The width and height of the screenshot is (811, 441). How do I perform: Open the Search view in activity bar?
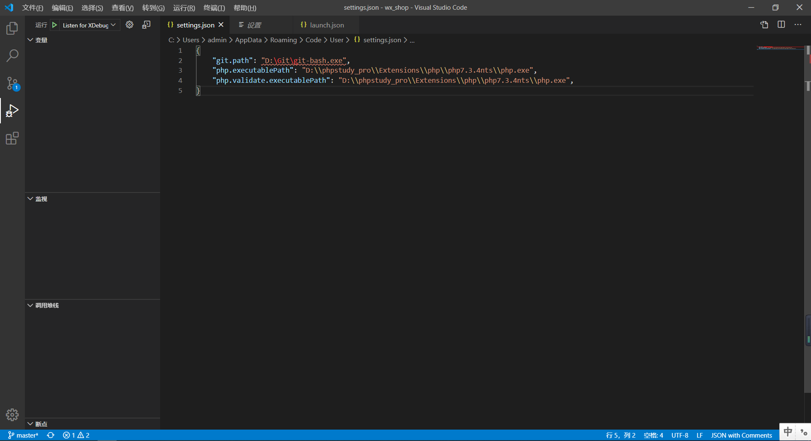coord(12,56)
